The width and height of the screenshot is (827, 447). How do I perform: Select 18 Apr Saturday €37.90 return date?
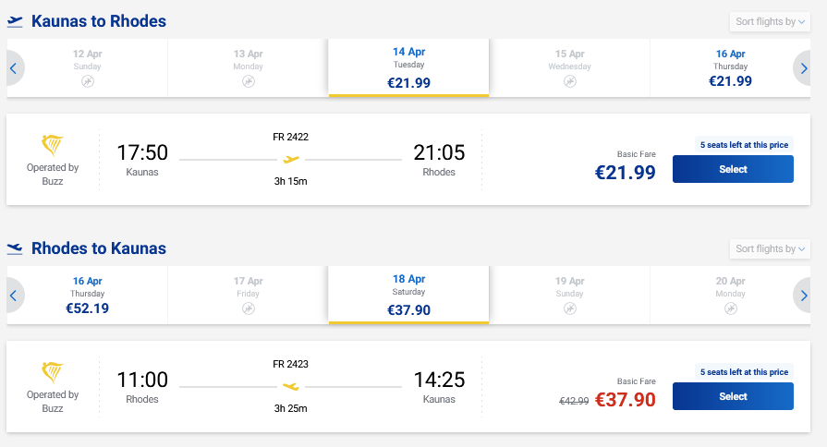point(408,295)
